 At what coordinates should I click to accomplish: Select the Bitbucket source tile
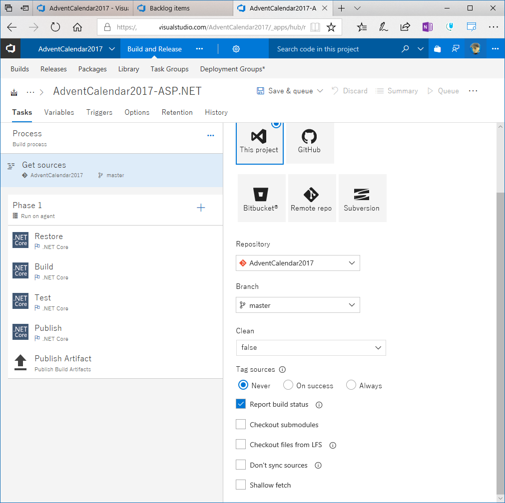click(261, 198)
